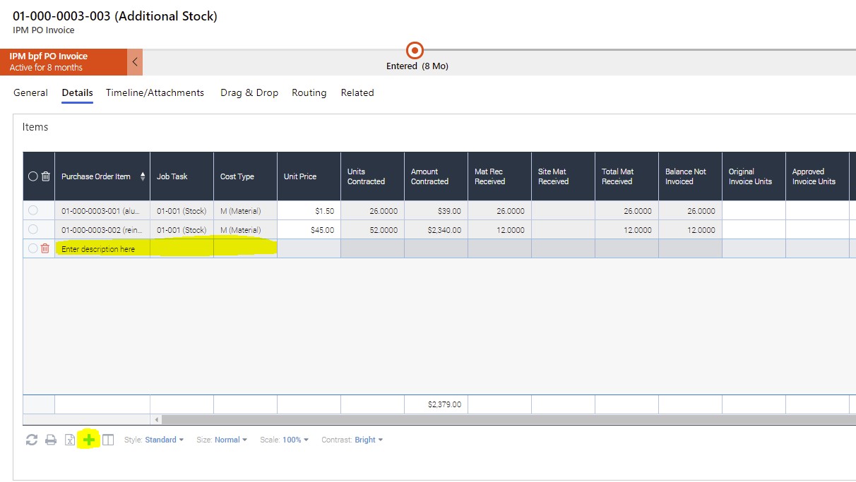The width and height of the screenshot is (856, 482).
Task: Click the 01-000-0003-002 (rein... item cell
Action: pyautogui.click(x=102, y=229)
